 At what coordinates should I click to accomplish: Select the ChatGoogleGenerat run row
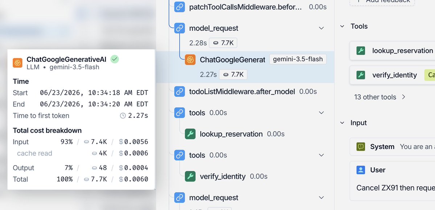(x=245, y=67)
